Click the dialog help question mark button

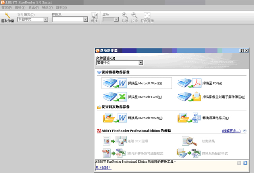242,51
